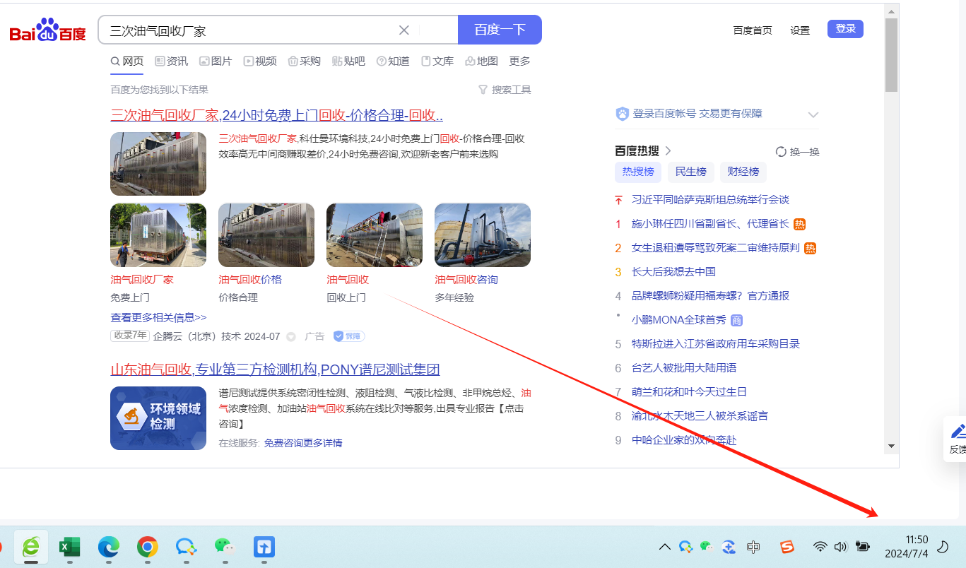The height and width of the screenshot is (568, 966).
Task: Open Excel from the taskbar
Action: coord(69,546)
